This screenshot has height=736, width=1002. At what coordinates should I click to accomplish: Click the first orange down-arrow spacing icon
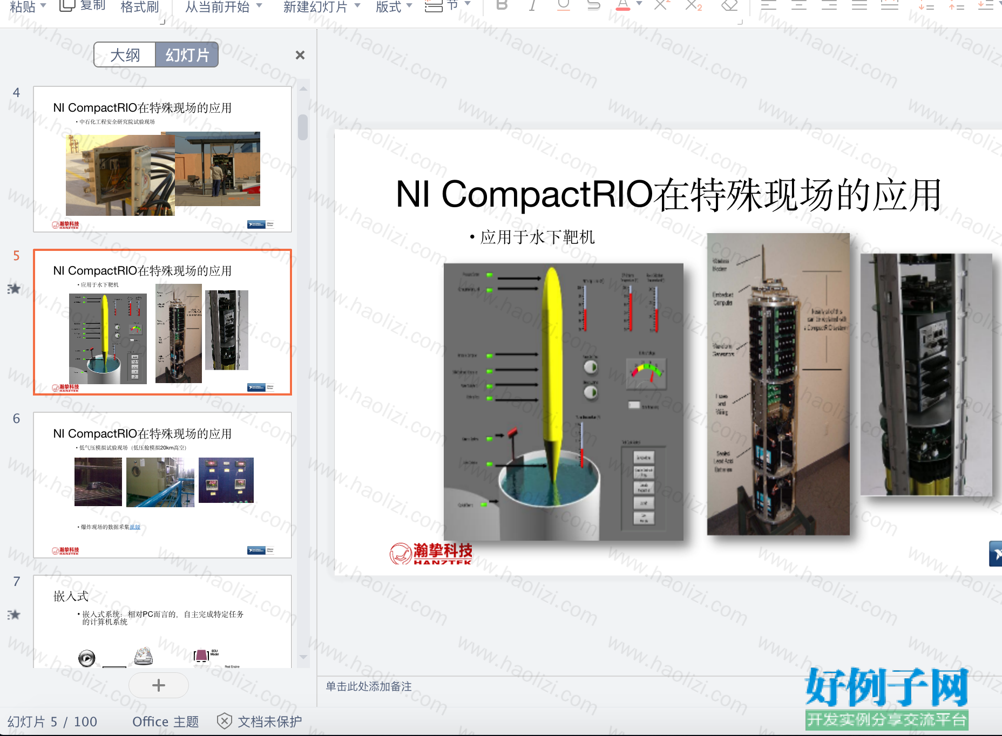pyautogui.click(x=926, y=5)
